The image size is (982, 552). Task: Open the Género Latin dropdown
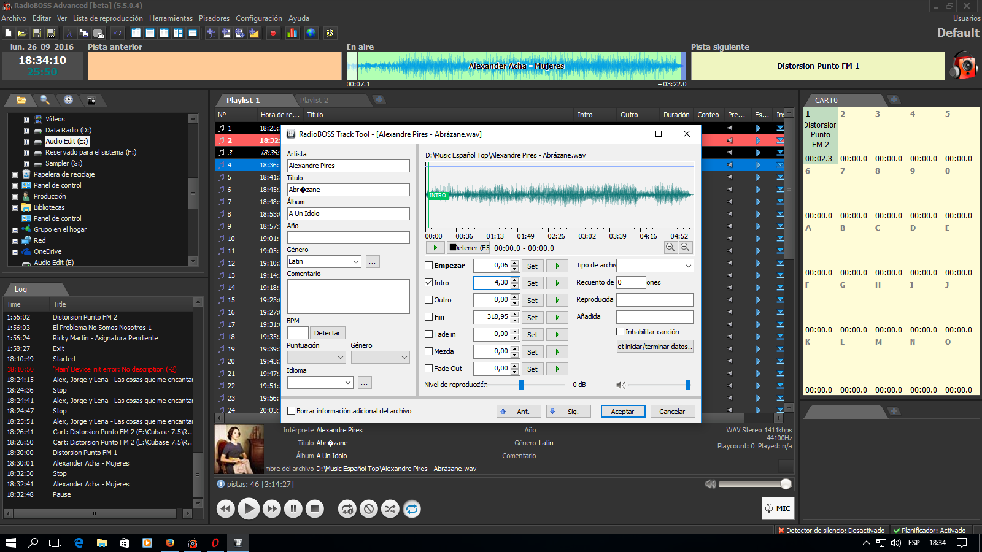pyautogui.click(x=355, y=262)
